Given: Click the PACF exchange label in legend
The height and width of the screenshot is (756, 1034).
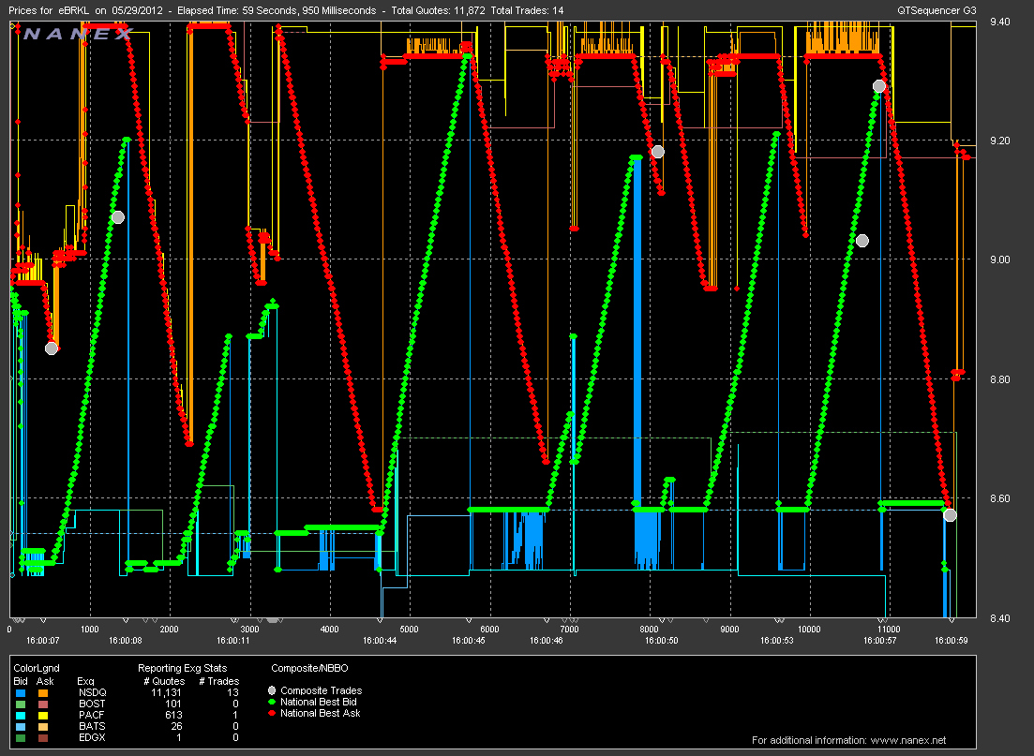Looking at the screenshot, I should 87,715.
